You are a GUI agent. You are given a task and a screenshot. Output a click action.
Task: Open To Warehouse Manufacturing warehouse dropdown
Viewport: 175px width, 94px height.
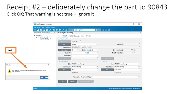[x=139, y=67]
